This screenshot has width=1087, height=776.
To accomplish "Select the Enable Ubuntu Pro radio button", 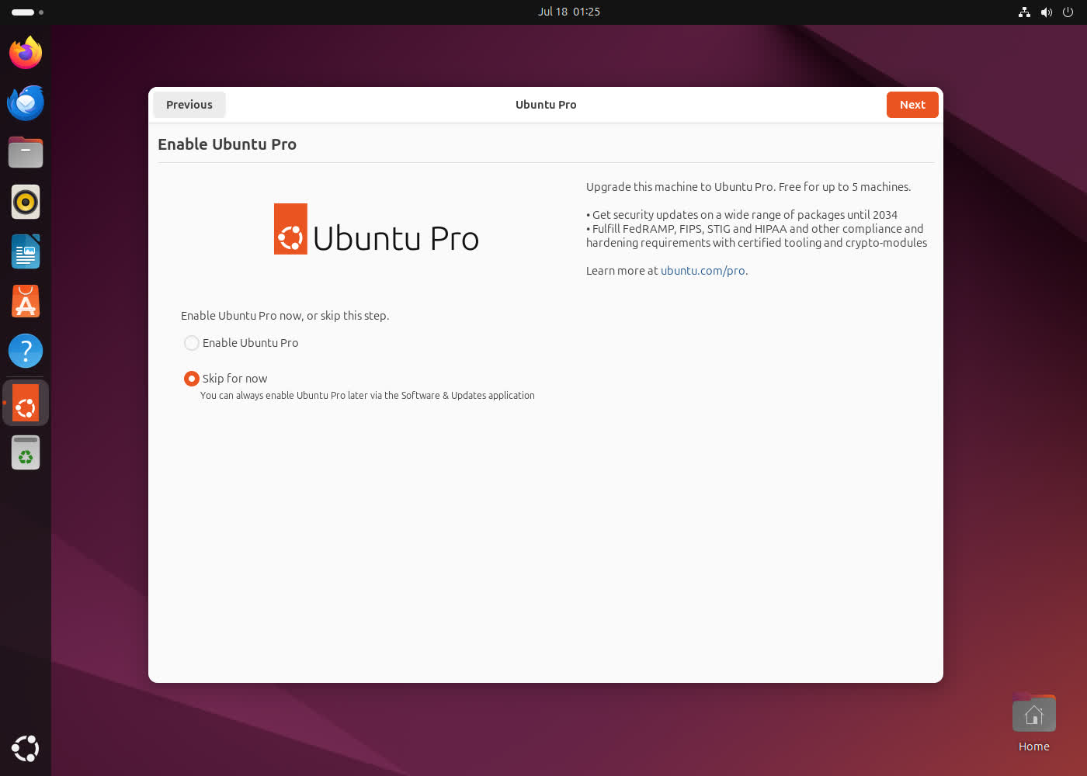I will click(x=192, y=343).
